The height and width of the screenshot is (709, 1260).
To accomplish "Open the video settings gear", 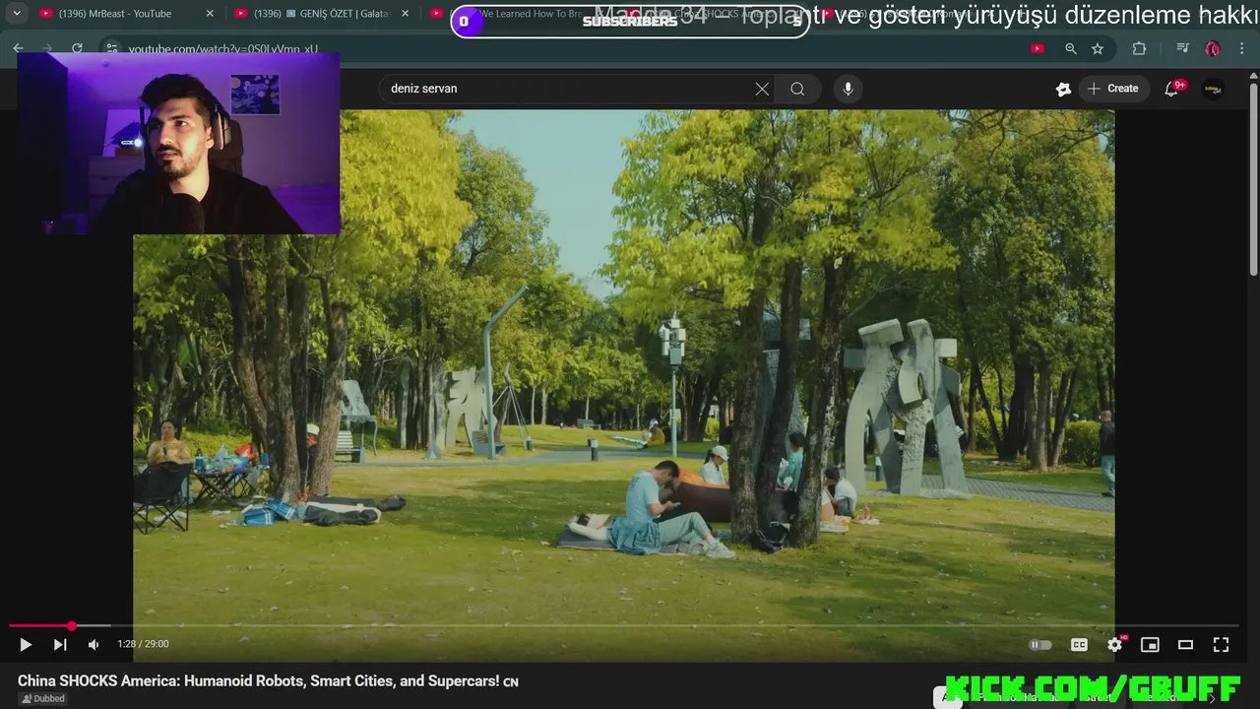I will click(x=1114, y=644).
